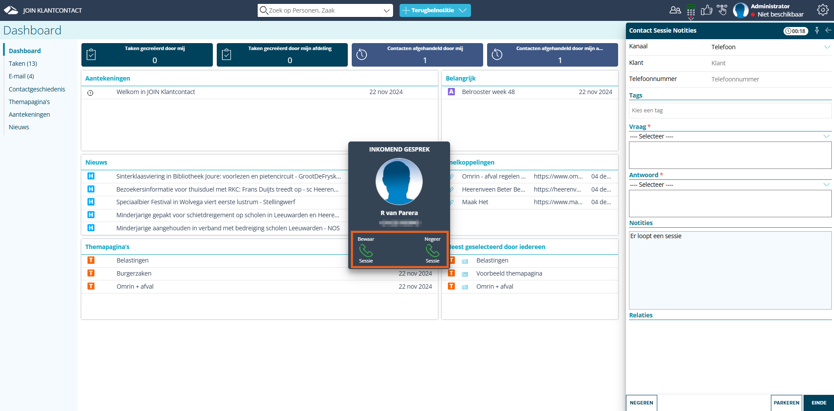Pin the Contact Sessie Notities panel
The width and height of the screenshot is (834, 411).
[817, 30]
